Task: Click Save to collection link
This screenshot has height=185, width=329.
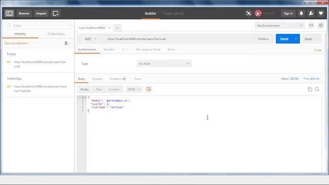Action: click(16, 43)
